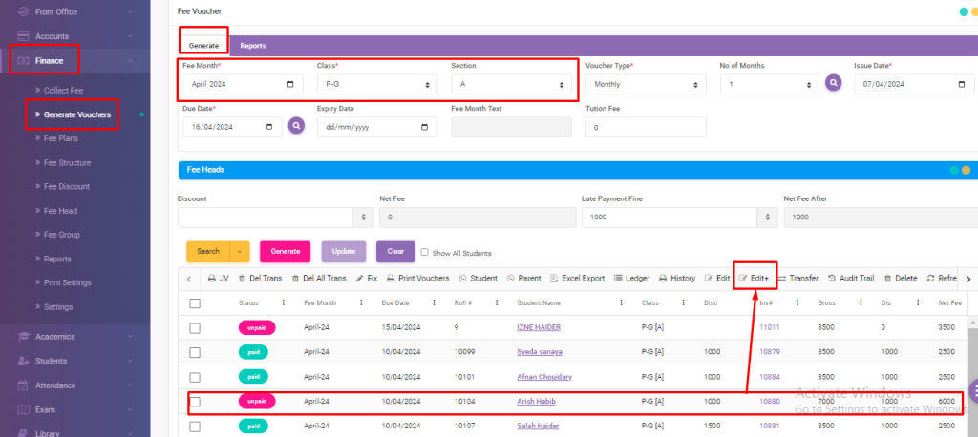Open the Class dropdown showing P-G
This screenshot has height=437, width=978.
pos(377,85)
